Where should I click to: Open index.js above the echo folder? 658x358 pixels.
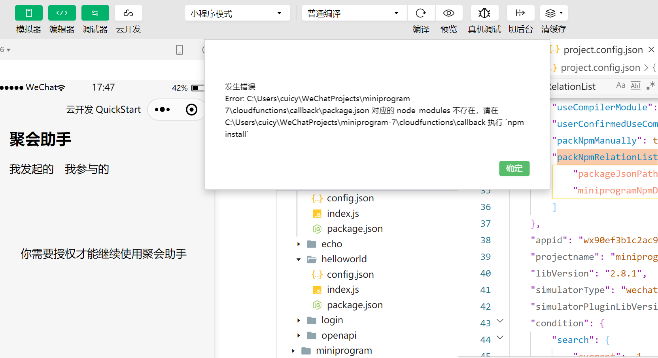(343, 214)
